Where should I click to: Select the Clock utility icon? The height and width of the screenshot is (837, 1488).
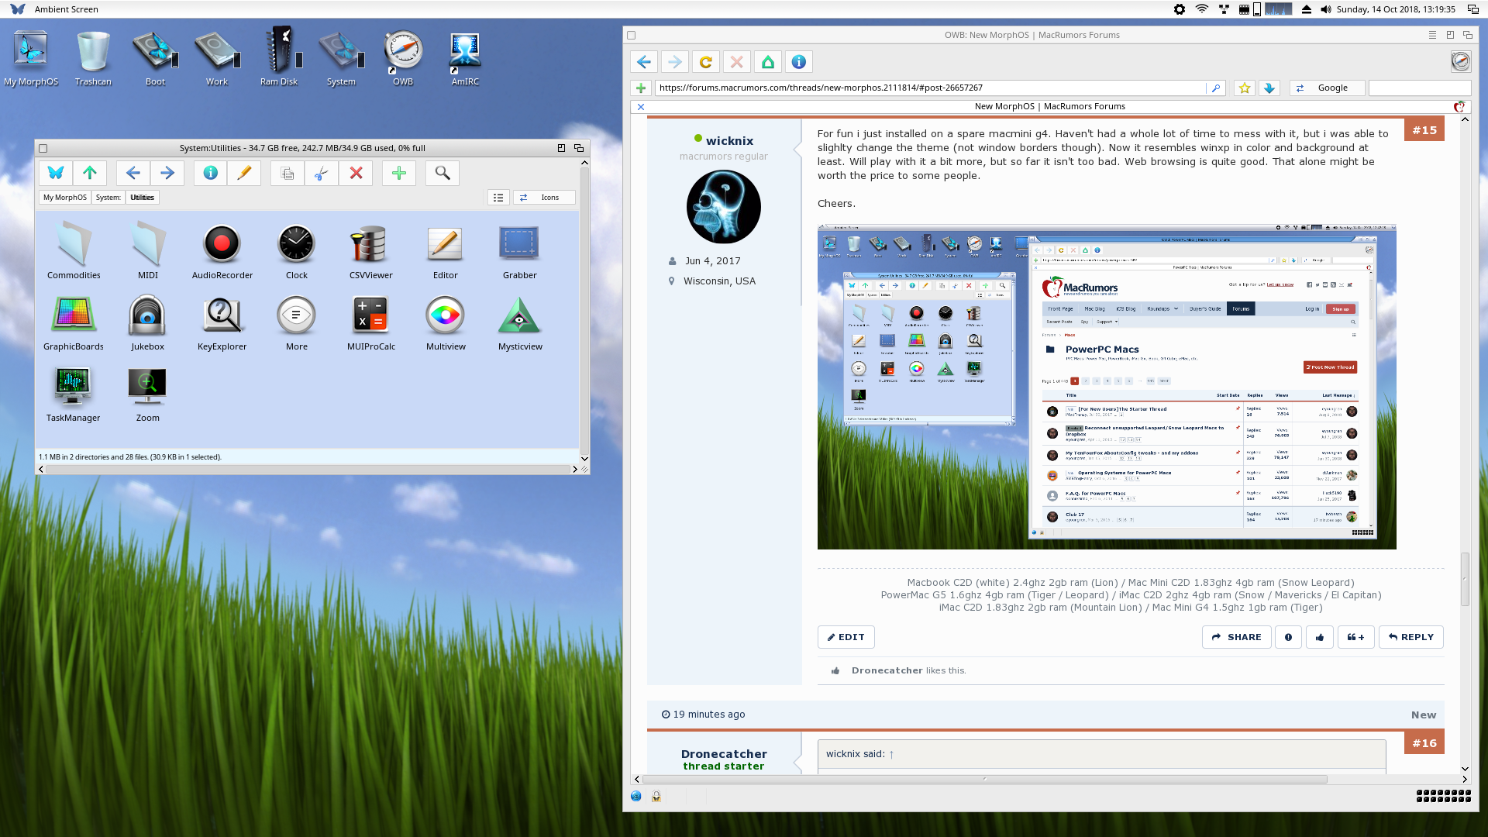tap(297, 250)
